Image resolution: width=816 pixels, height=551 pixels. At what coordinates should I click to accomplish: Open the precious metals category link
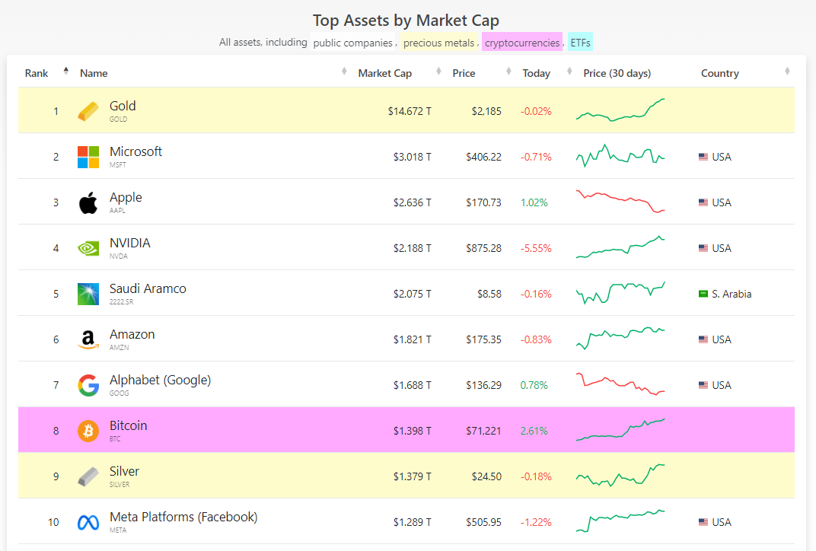pos(439,43)
